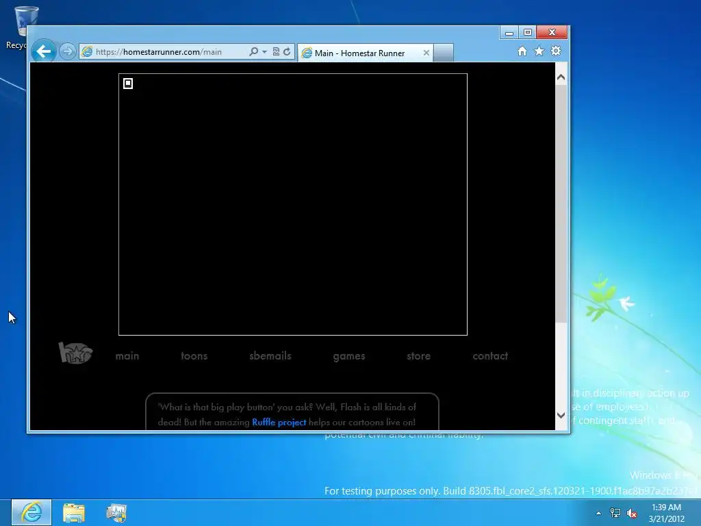Open a new blank tab

tap(444, 53)
